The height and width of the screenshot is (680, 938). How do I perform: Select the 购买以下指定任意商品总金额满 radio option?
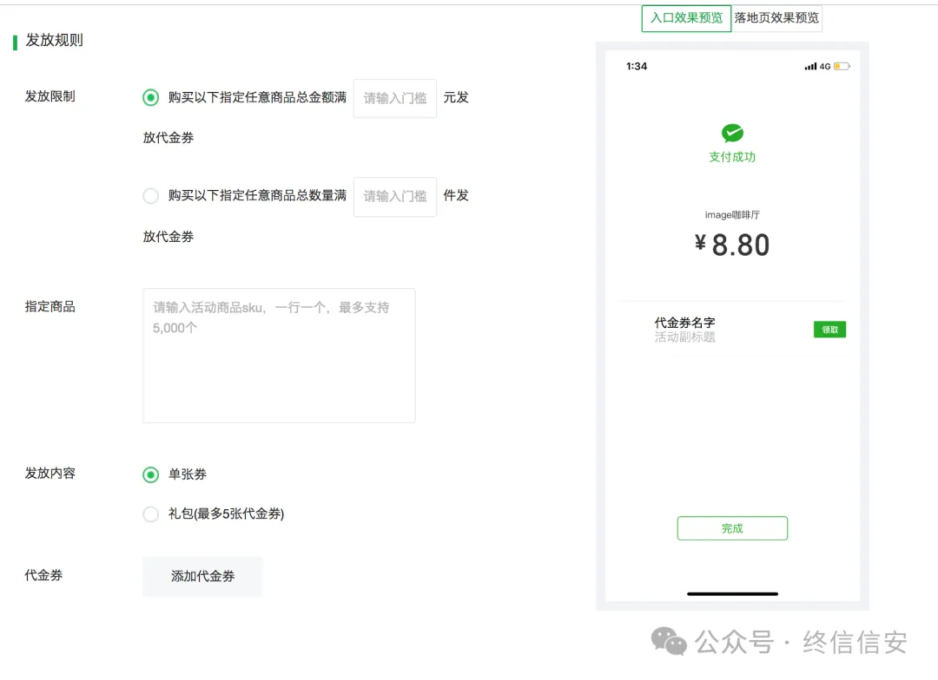click(x=150, y=98)
